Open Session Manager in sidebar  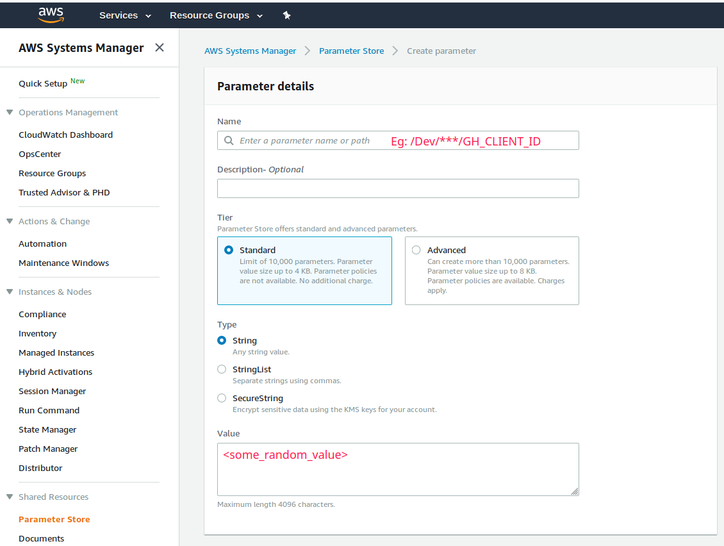pos(52,392)
